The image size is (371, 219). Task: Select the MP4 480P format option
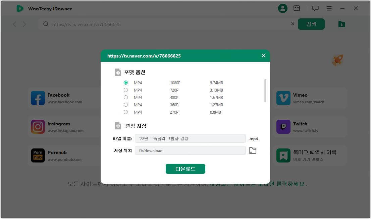[126, 97]
